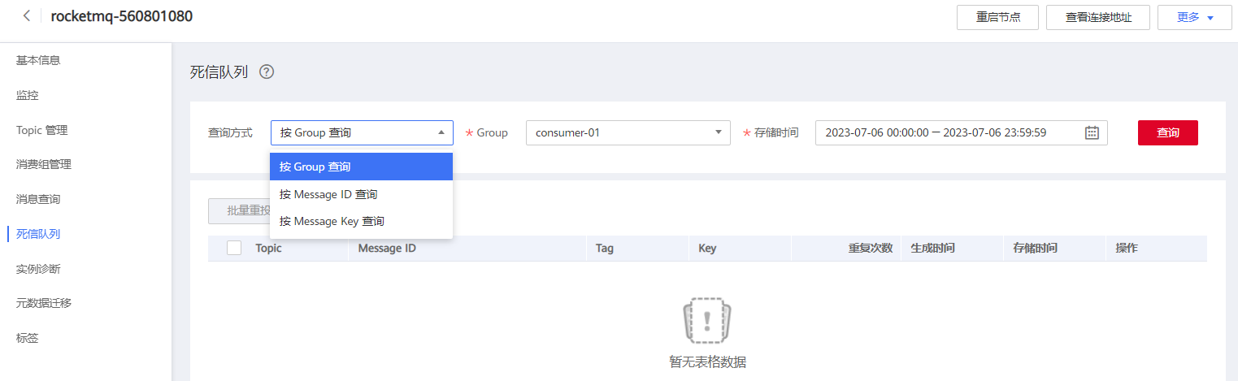Image resolution: width=1238 pixels, height=381 pixels.
Task: Click the 操作 column header
Action: tap(1127, 248)
